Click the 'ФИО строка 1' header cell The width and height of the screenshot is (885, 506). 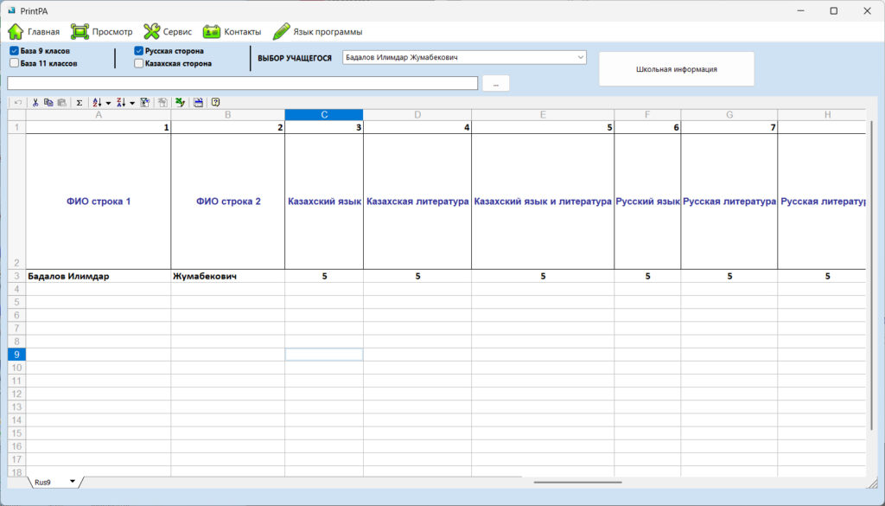[99, 202]
